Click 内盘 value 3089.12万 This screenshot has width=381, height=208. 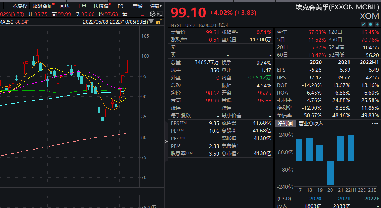pos(259,78)
